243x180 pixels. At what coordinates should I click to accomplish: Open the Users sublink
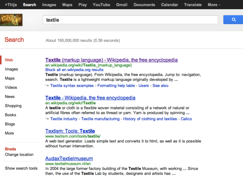(143, 86)
